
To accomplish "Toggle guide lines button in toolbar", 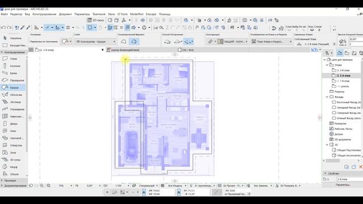I will point(47,28).
